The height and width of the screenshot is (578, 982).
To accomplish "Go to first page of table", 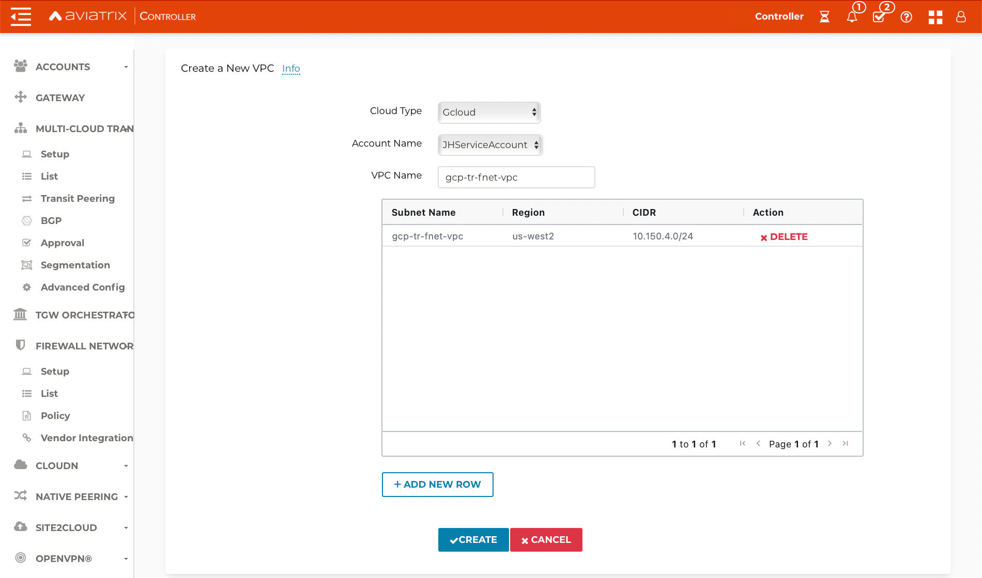I will click(743, 443).
